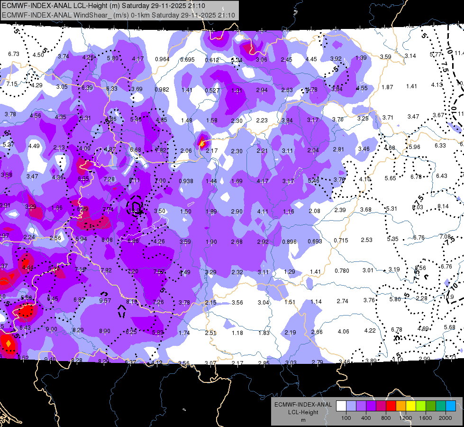Click wind shear value 5.27
The width and height of the screenshot is (464, 427).
click(8, 145)
